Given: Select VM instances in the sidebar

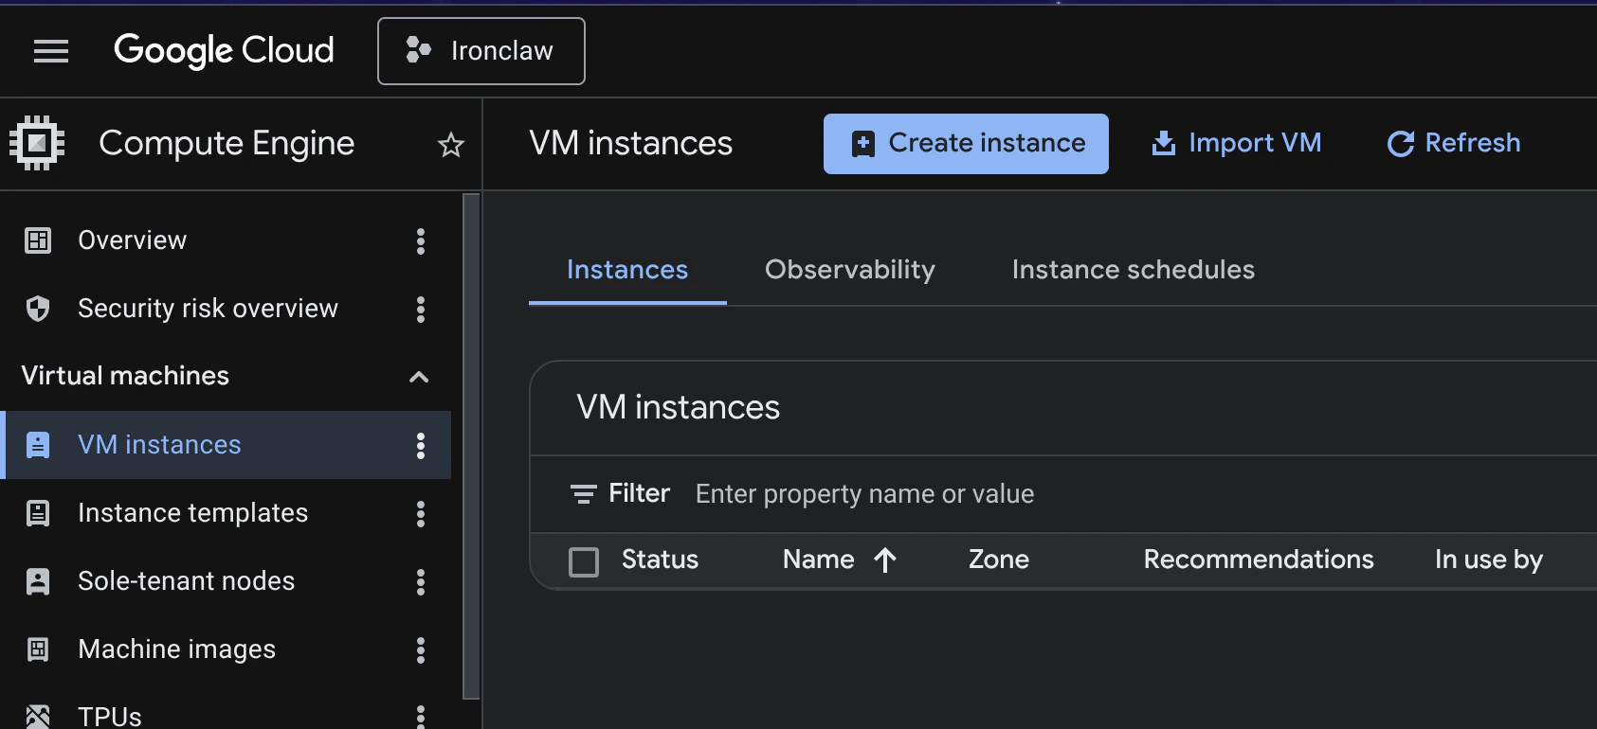Looking at the screenshot, I should pyautogui.click(x=227, y=445).
